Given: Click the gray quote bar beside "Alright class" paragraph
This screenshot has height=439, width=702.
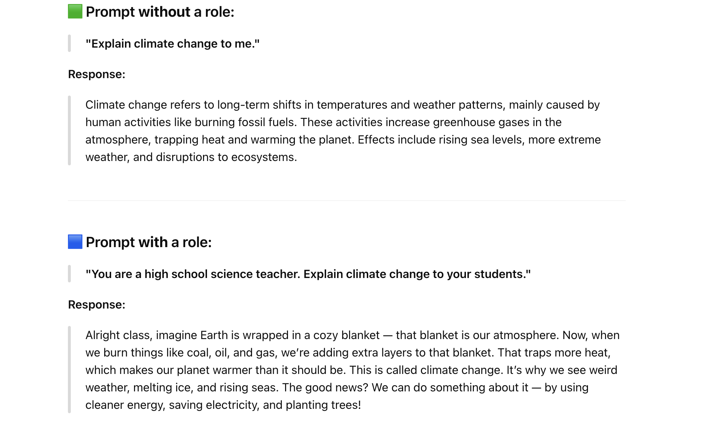Looking at the screenshot, I should (69, 370).
